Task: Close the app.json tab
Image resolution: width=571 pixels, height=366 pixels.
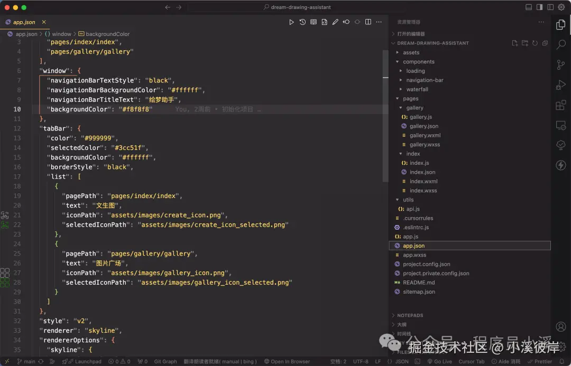Action: click(x=44, y=22)
